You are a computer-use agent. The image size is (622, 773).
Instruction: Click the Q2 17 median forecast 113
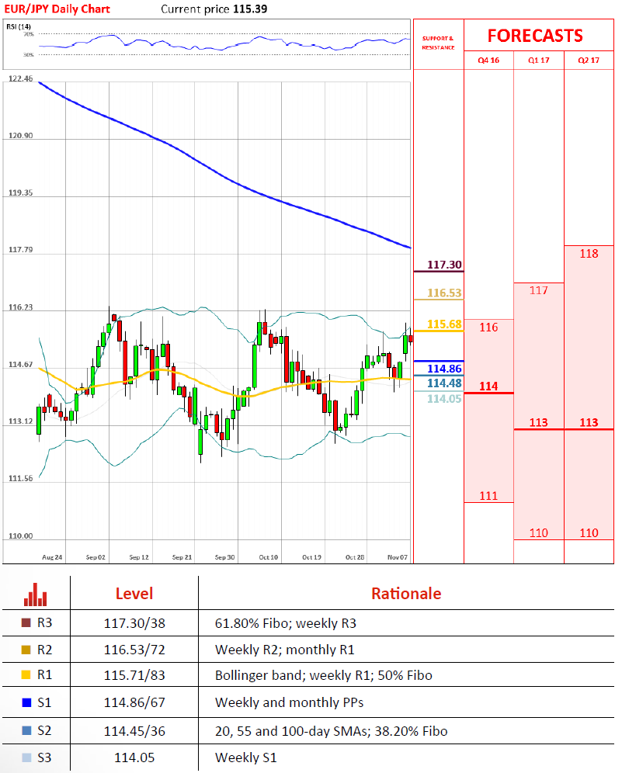589,422
